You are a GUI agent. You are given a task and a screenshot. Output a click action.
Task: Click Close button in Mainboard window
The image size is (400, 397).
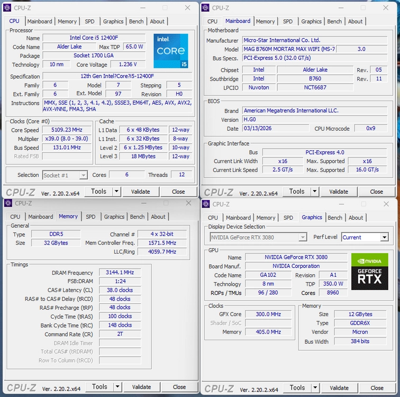pos(377,192)
